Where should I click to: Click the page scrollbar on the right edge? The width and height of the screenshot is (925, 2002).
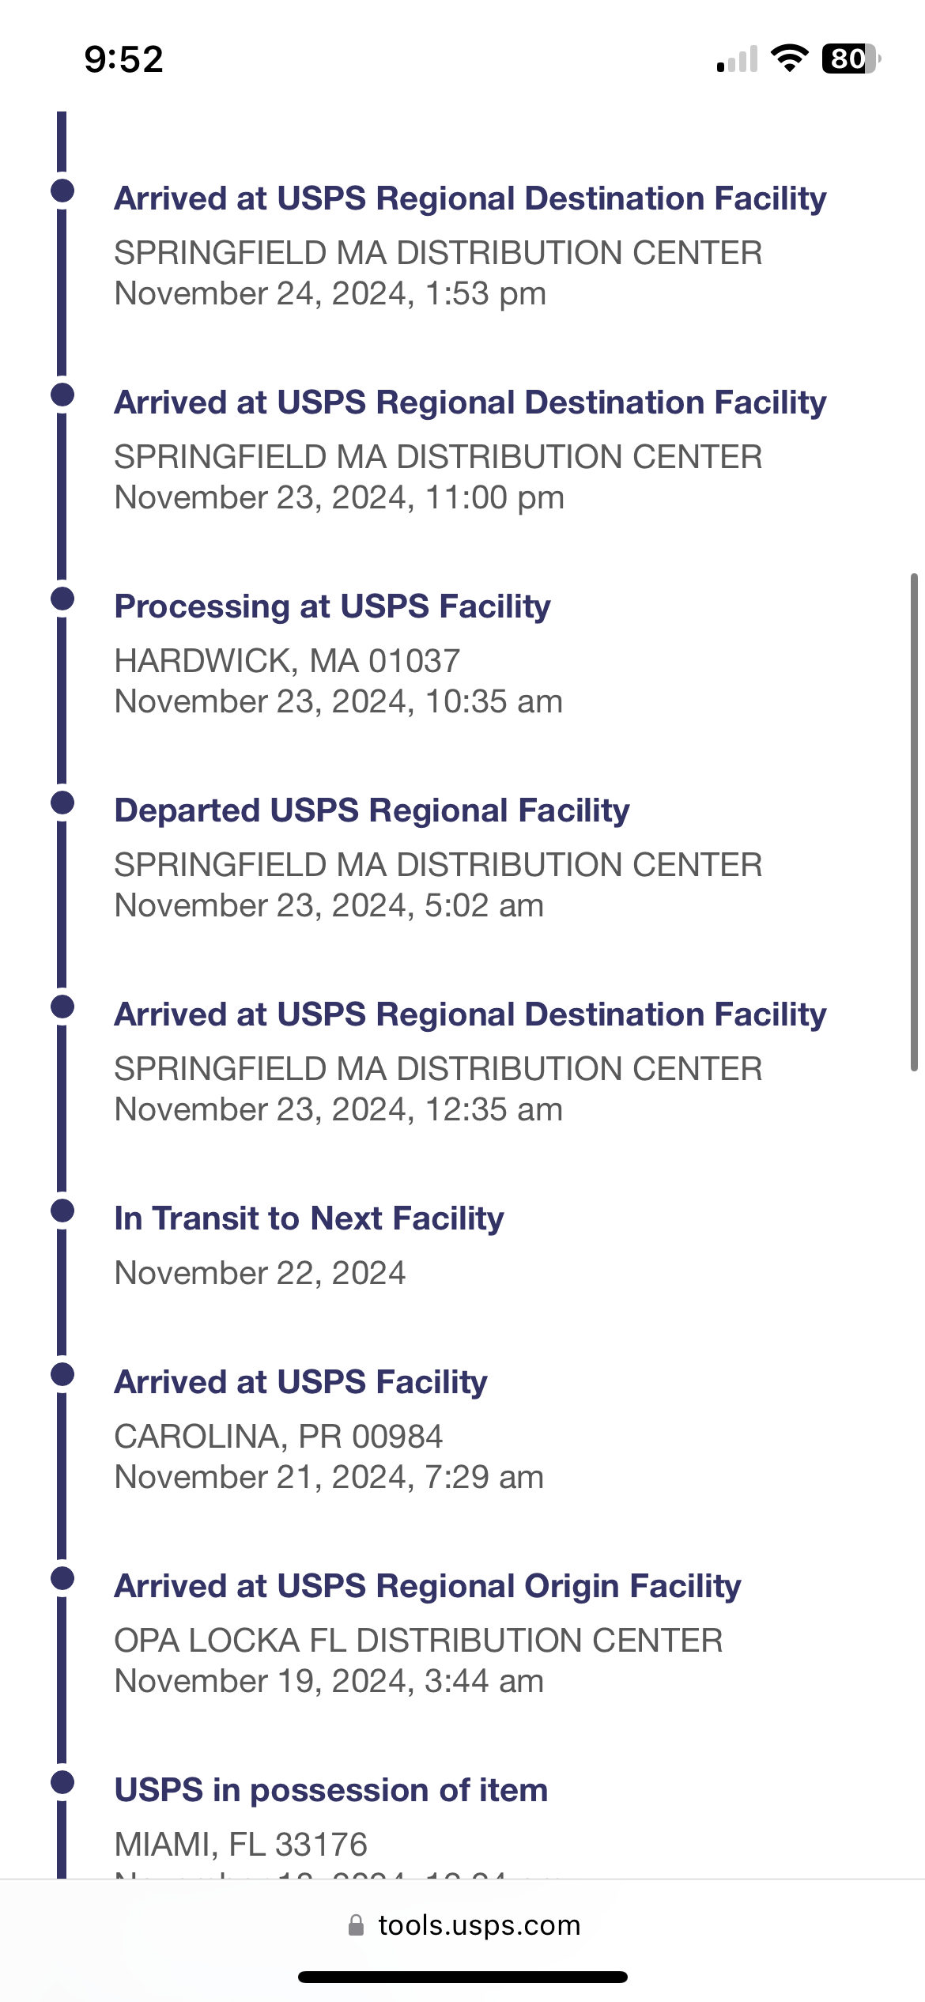pyautogui.click(x=914, y=822)
